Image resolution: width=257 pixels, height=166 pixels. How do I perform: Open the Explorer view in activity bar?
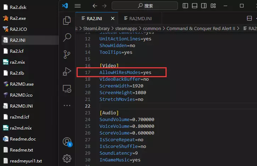coord(67,21)
